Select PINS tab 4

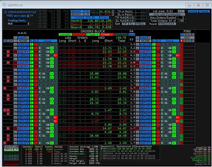(x=190, y=35)
